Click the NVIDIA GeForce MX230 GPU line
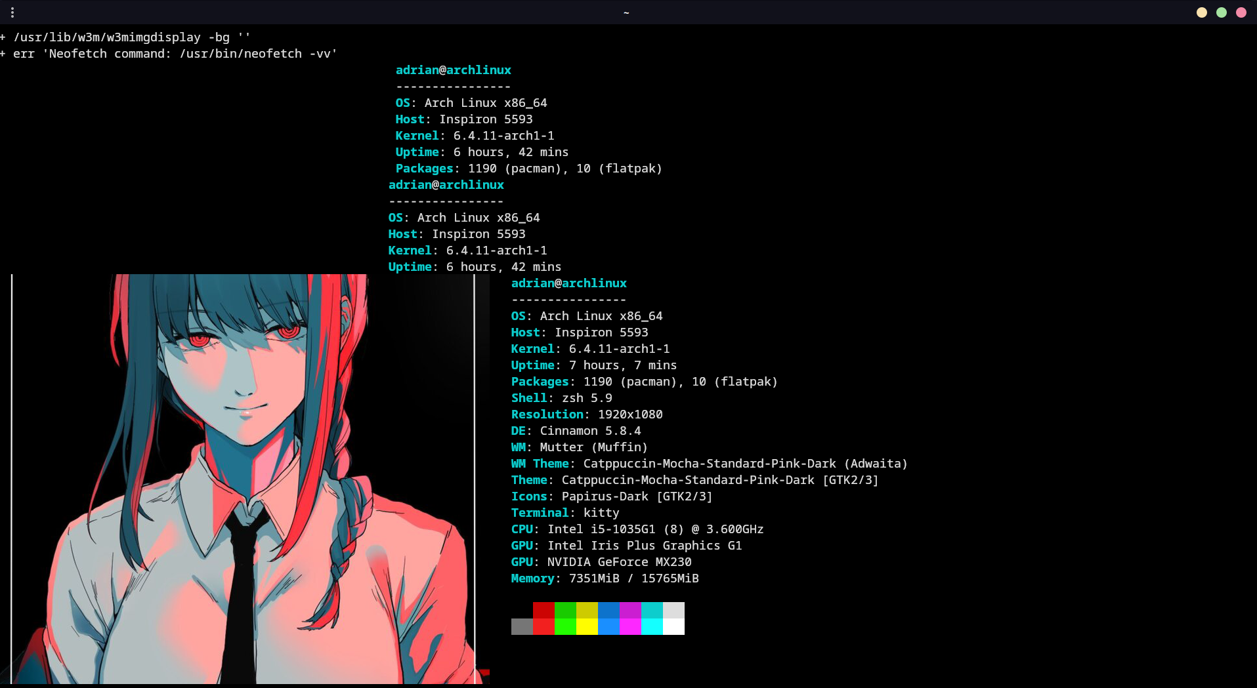Screen dimensions: 1257x688 point(601,561)
